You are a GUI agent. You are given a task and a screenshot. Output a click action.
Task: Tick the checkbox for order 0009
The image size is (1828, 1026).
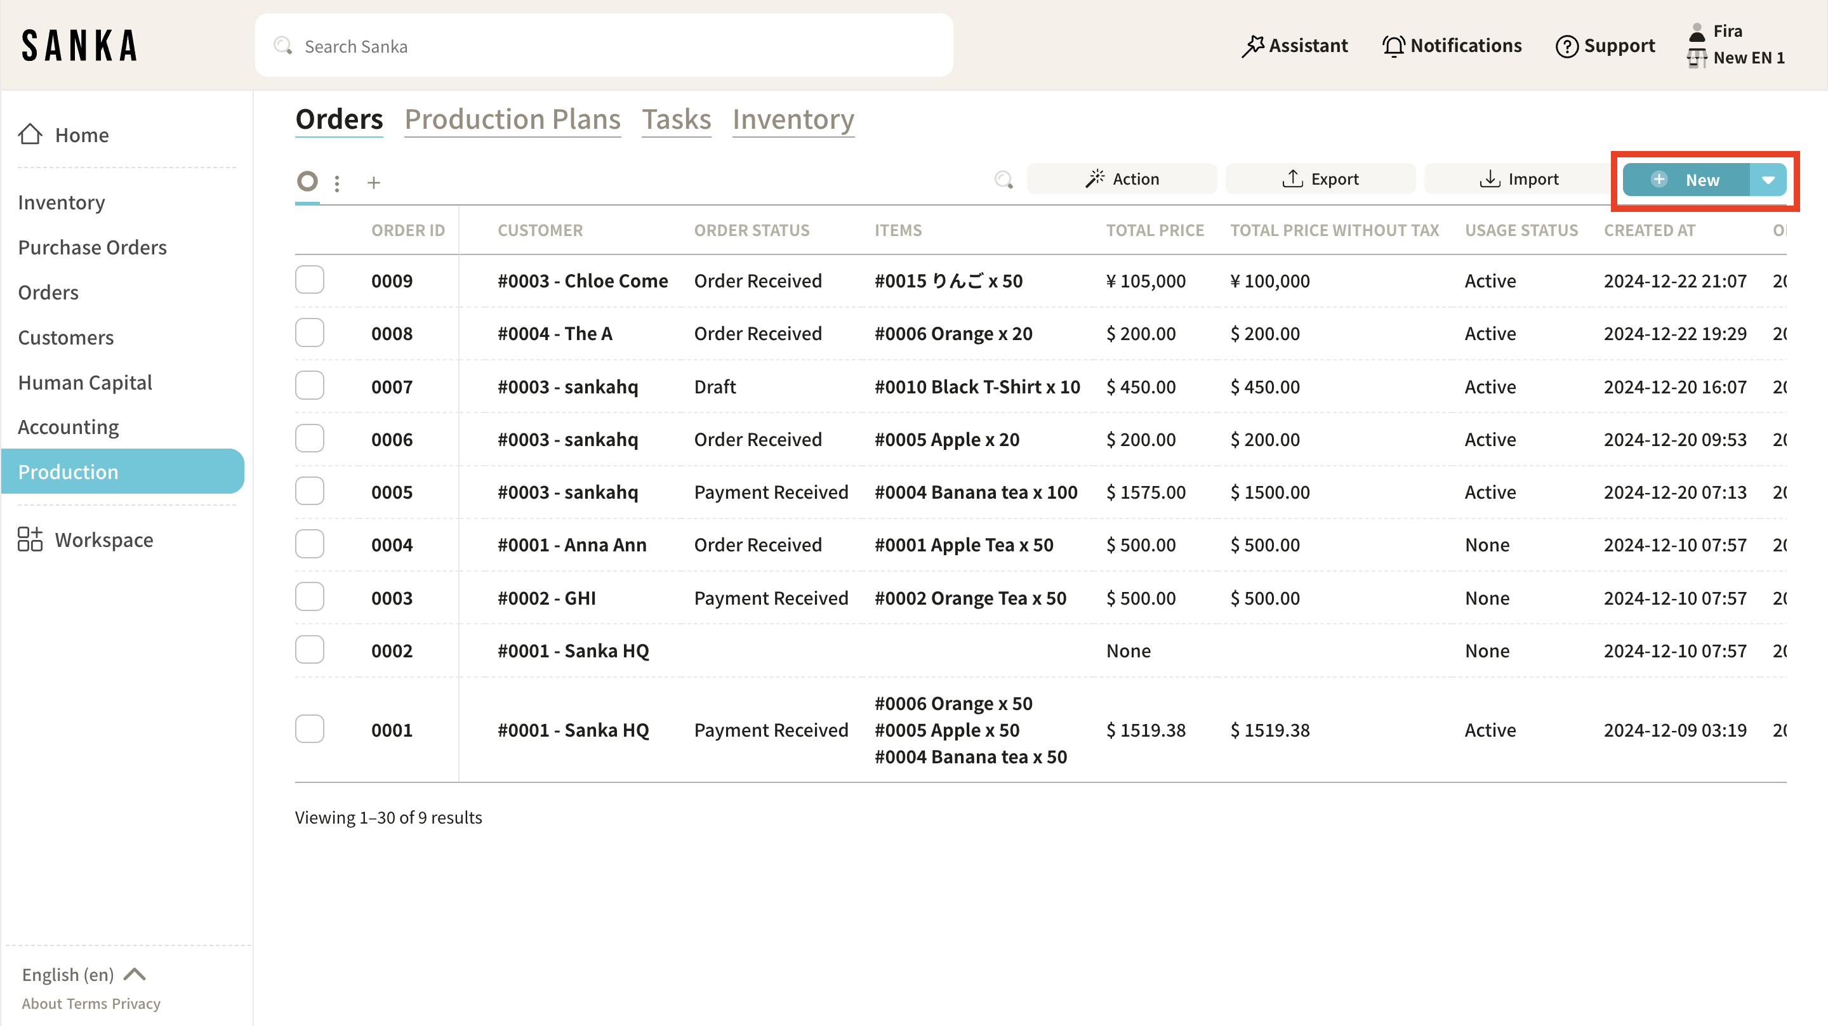click(309, 280)
